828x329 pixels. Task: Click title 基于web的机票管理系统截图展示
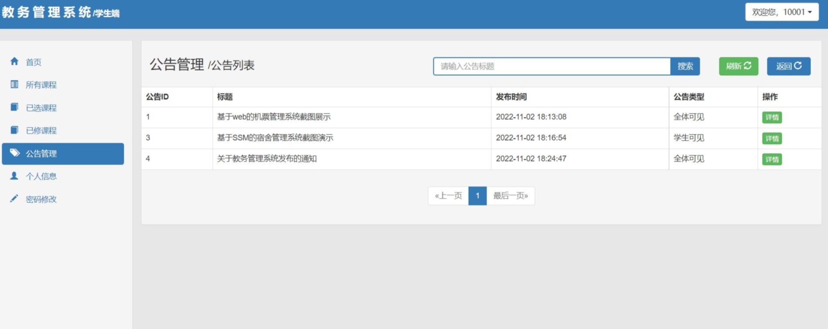click(274, 117)
